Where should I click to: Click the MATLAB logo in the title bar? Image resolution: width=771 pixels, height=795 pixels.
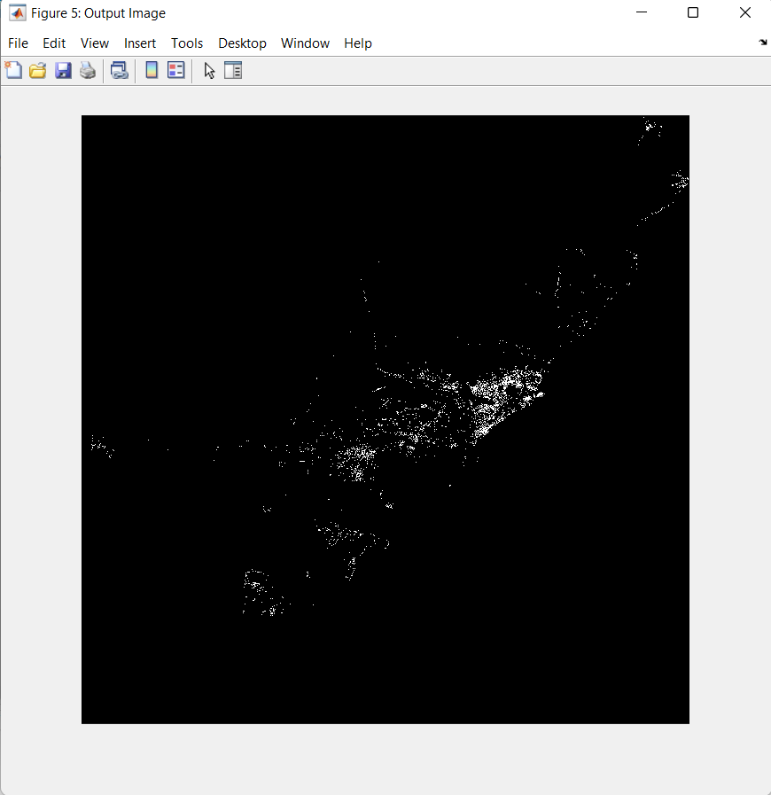tap(16, 13)
